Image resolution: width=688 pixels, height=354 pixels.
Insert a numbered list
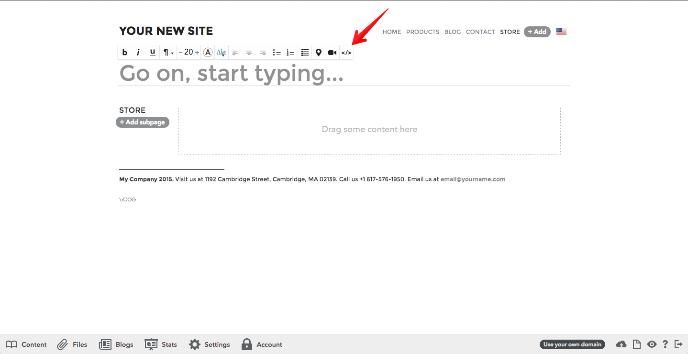point(290,53)
